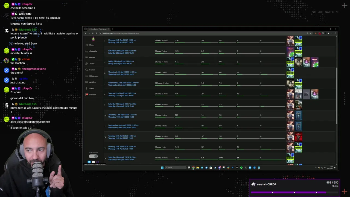
Task: Open the Saturday 12th April 2025 stream link
Action: tap(122, 158)
